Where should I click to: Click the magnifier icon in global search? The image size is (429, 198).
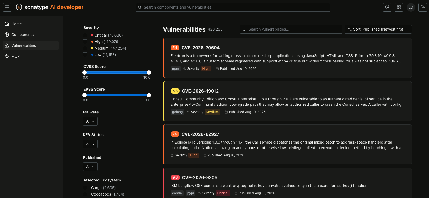click(x=140, y=7)
